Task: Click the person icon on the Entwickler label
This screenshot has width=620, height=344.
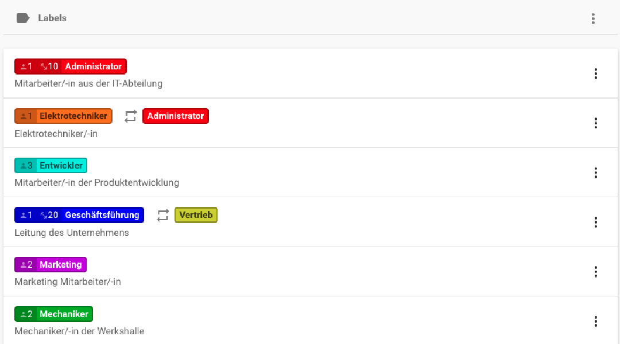Action: pos(23,165)
